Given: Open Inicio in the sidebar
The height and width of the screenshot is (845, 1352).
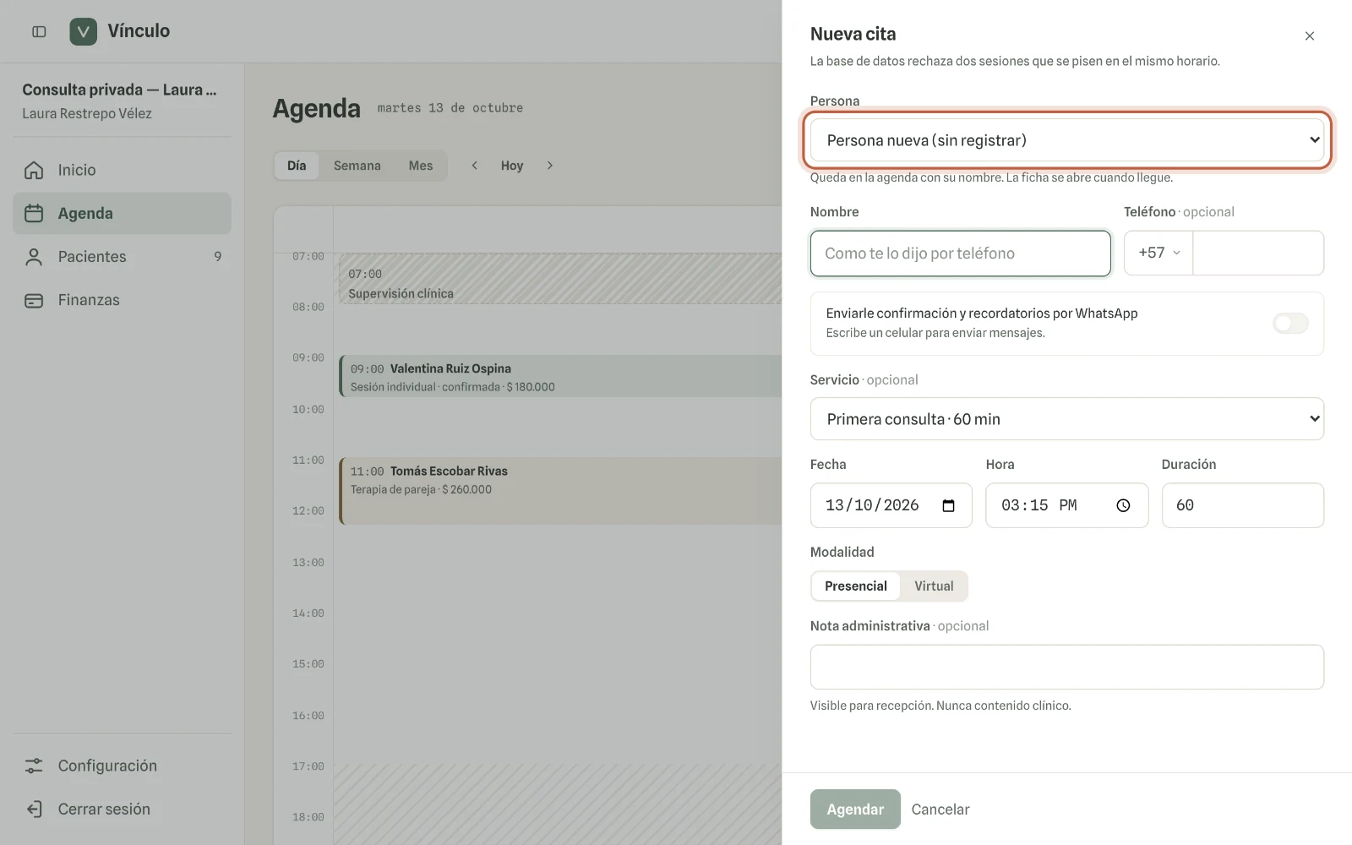Looking at the screenshot, I should pyautogui.click(x=122, y=170).
